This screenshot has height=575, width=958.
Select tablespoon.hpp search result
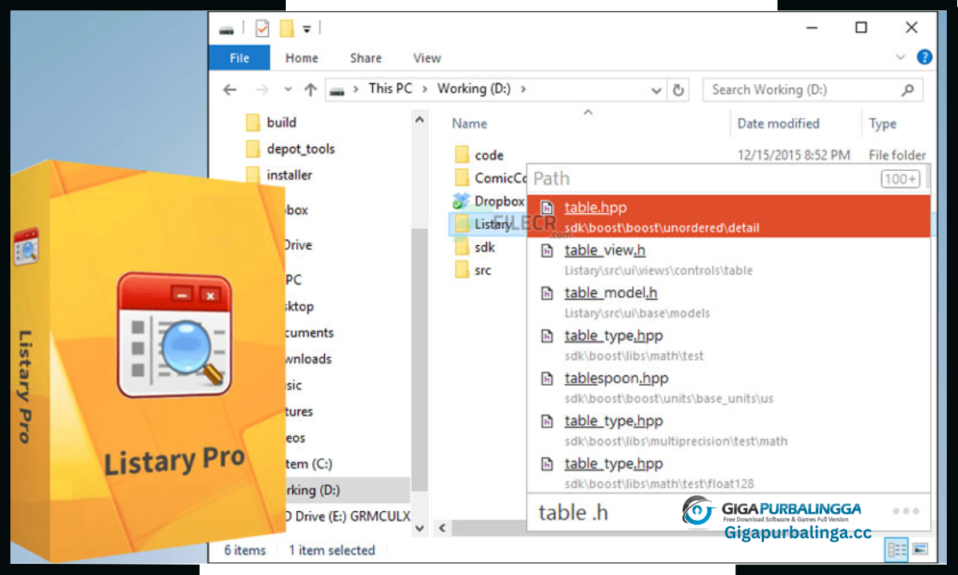[729, 387]
